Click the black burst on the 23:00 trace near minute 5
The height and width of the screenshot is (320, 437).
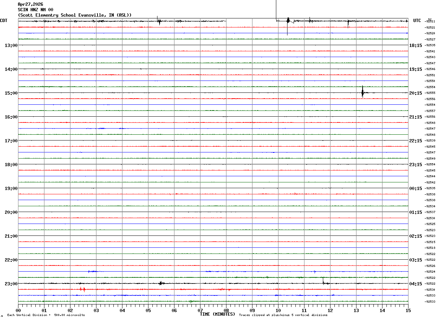(x=161, y=283)
